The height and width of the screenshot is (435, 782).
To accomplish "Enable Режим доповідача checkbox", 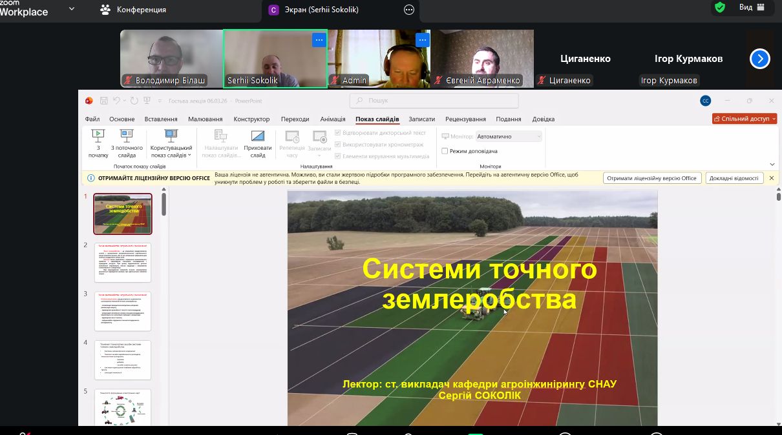I will pyautogui.click(x=445, y=151).
